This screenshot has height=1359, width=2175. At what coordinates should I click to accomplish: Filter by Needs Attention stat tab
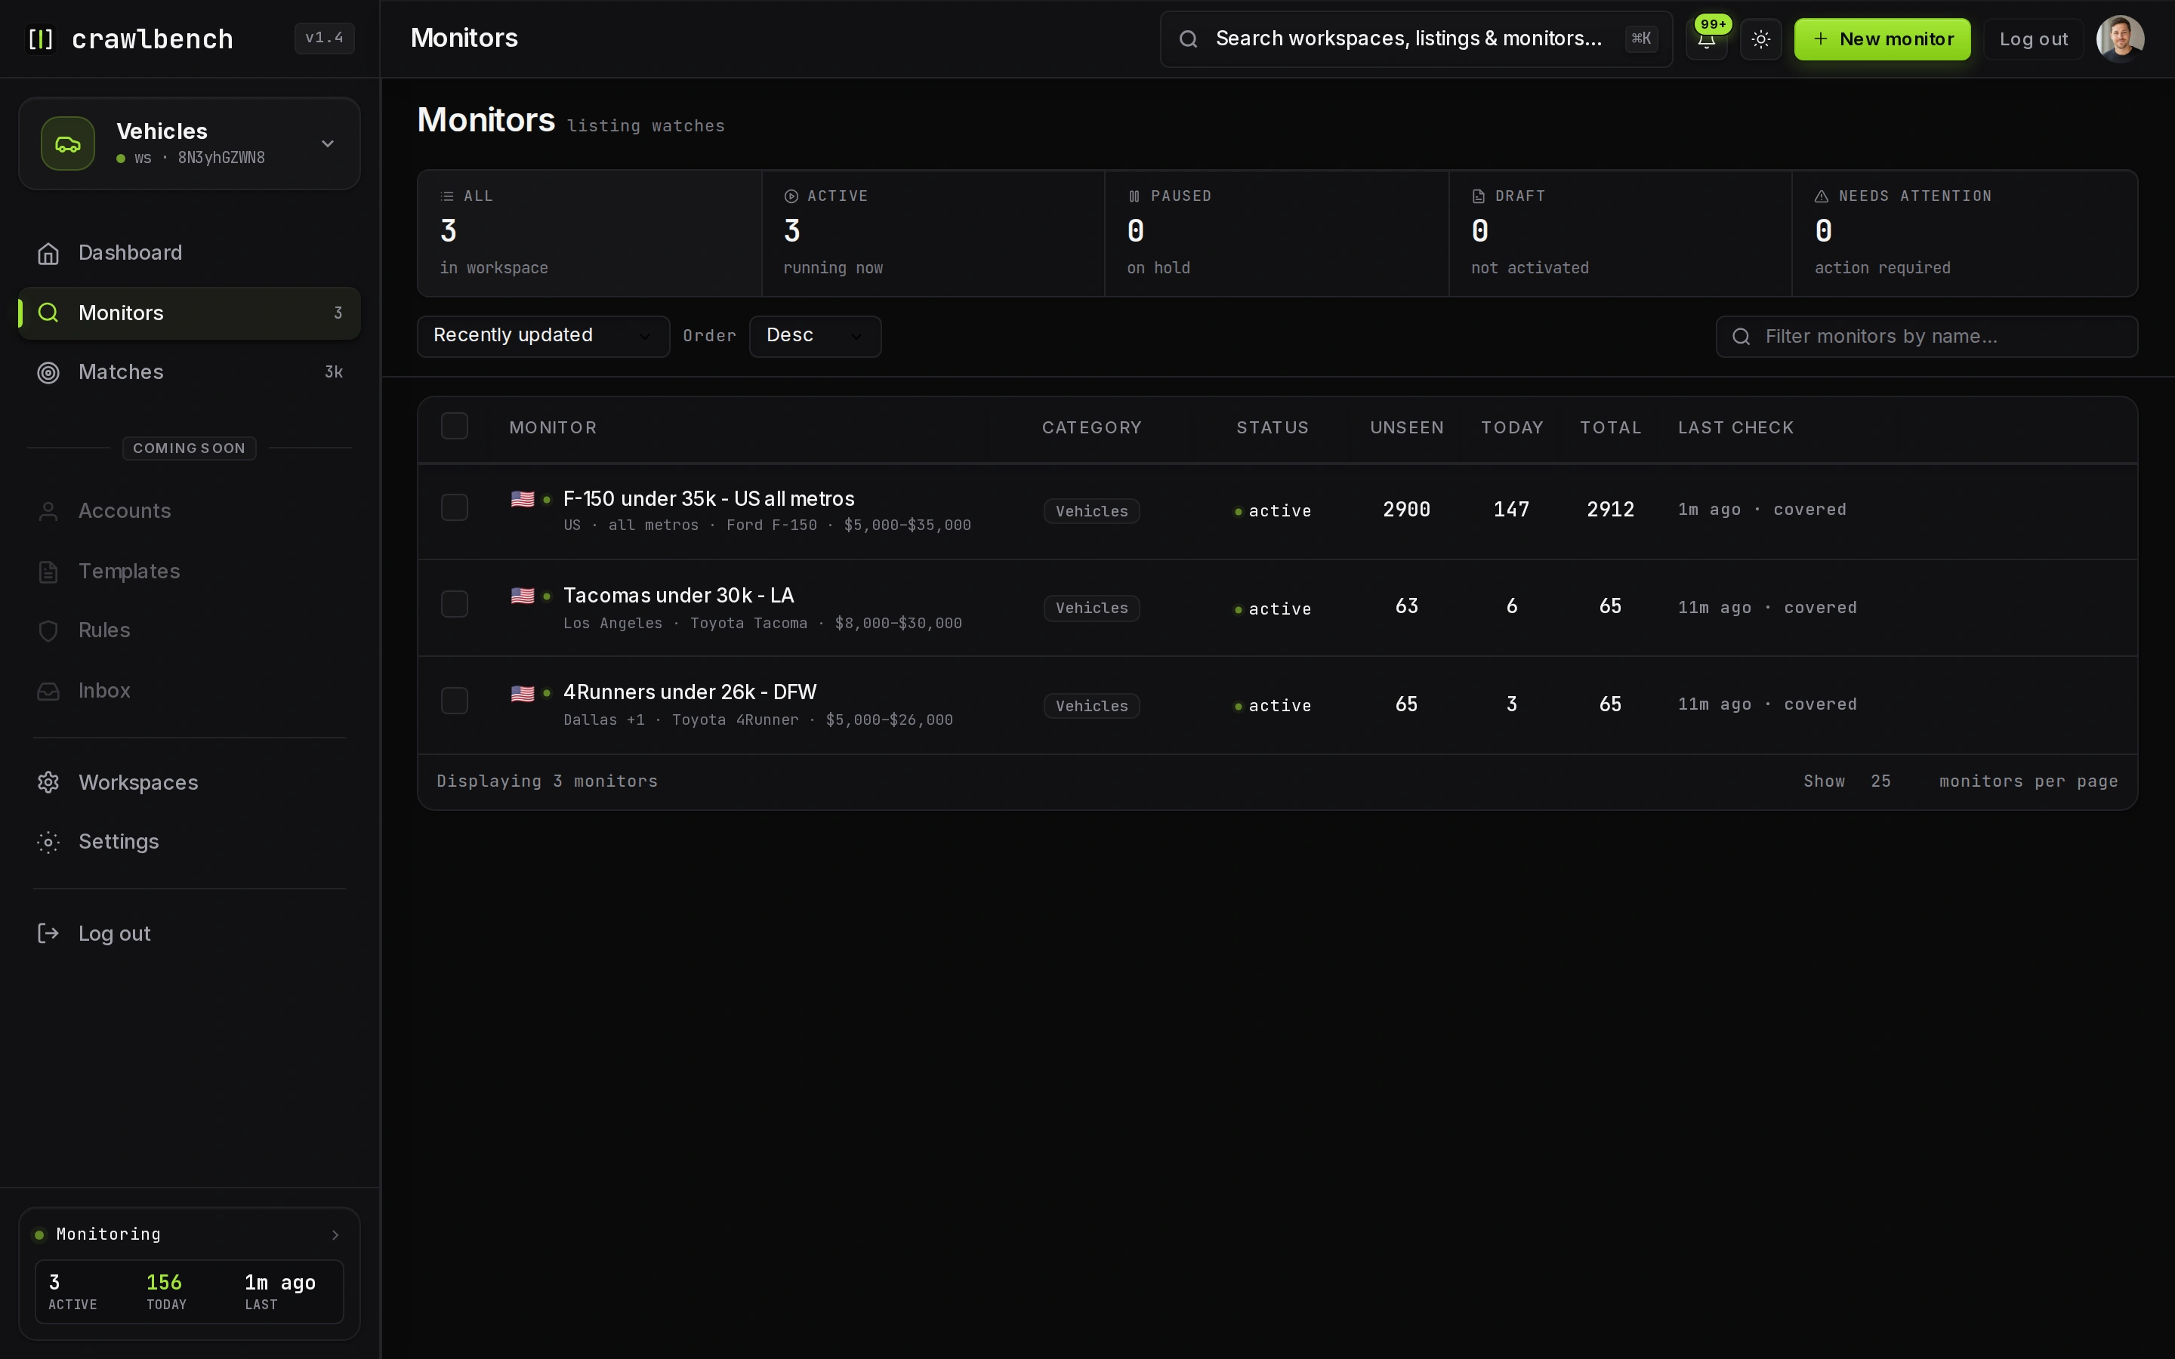[x=1965, y=233]
